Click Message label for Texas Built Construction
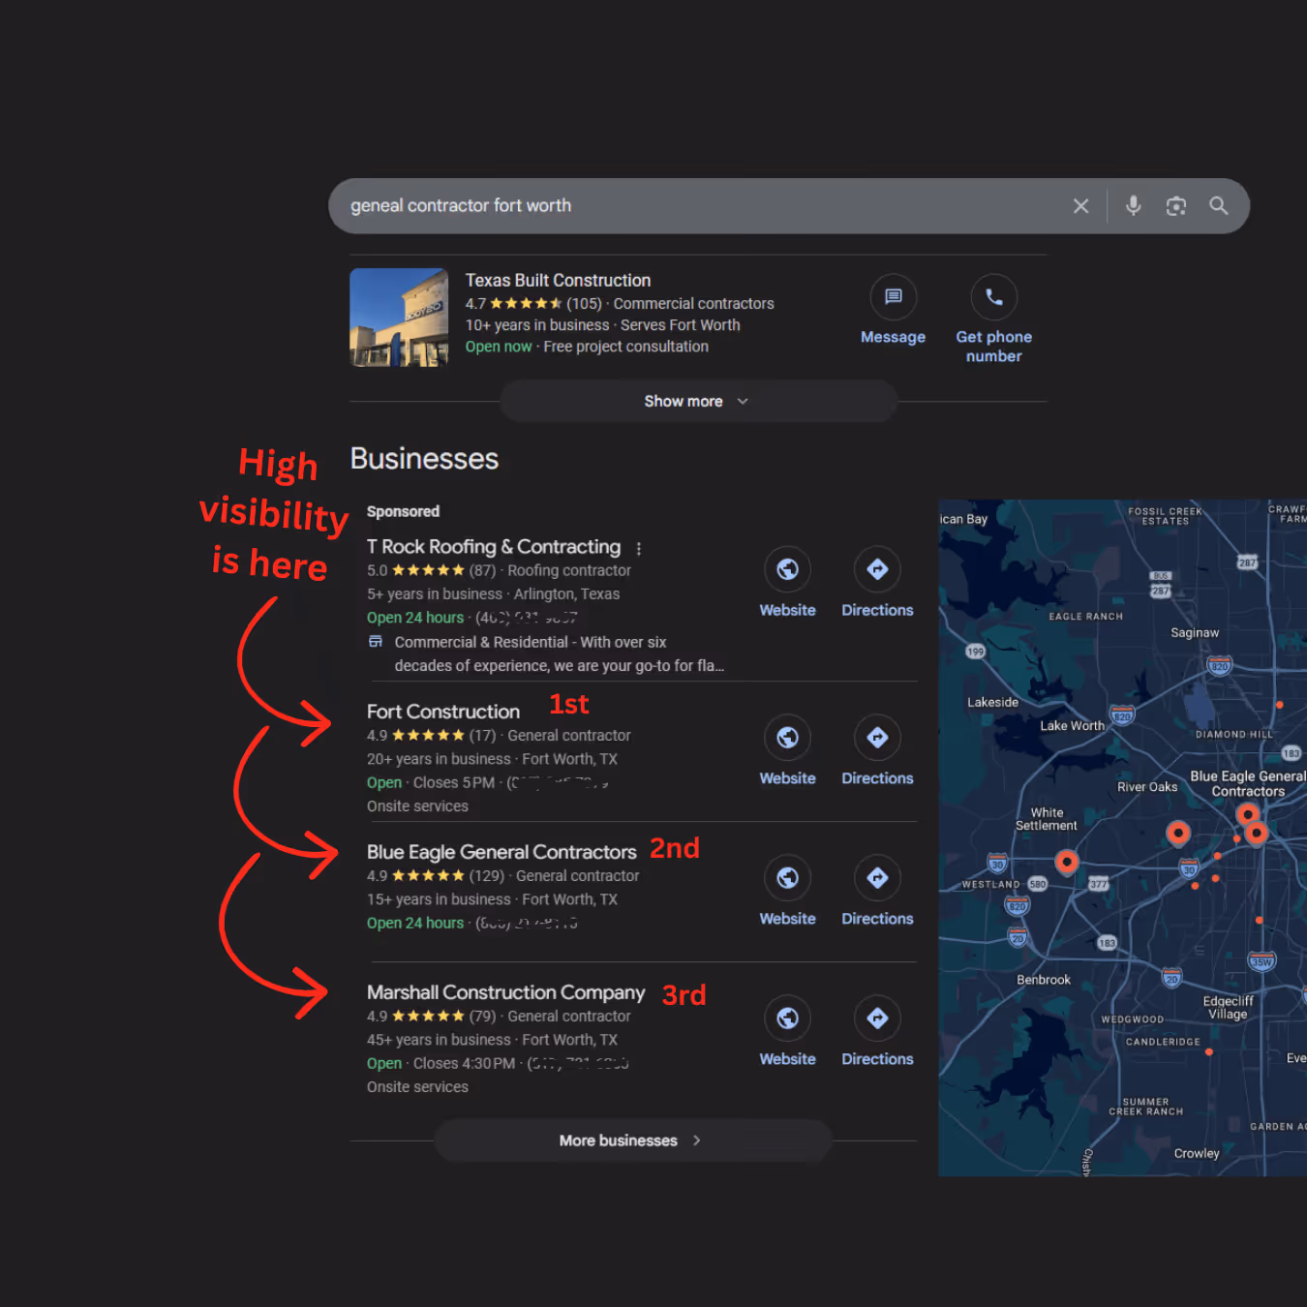1307x1307 pixels. tap(894, 337)
